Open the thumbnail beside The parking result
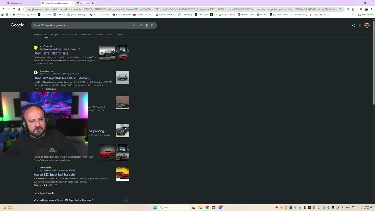 122,130
